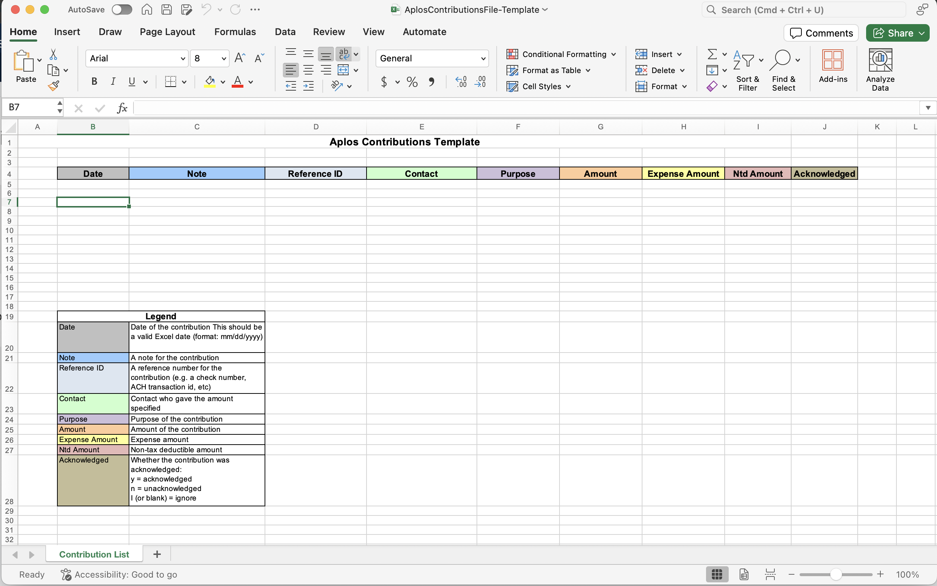Toggle Align Left
The height and width of the screenshot is (586, 937).
291,70
